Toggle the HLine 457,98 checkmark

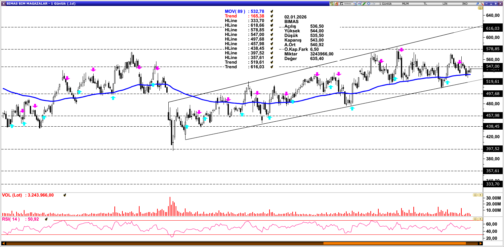(x=272, y=44)
